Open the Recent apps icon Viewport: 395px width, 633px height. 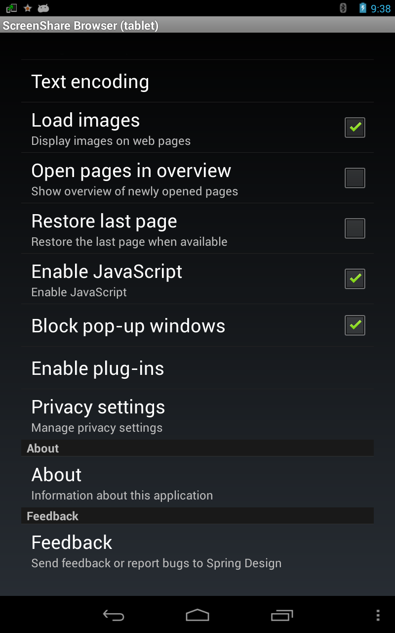coord(281,615)
